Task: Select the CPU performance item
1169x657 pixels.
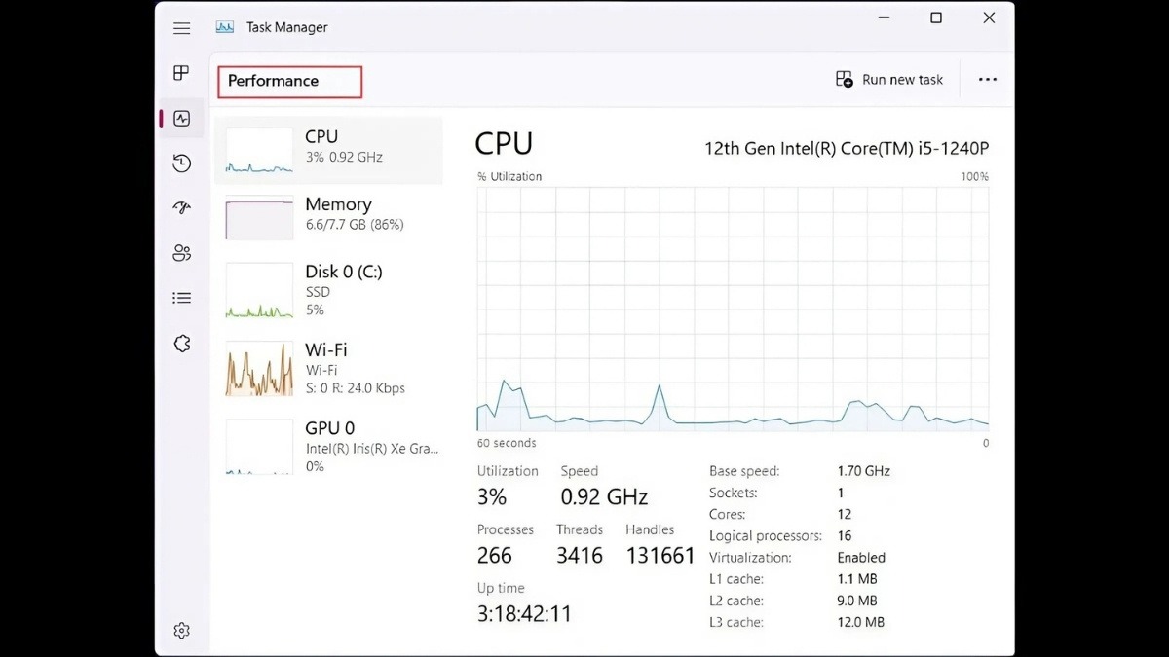Action: point(328,151)
